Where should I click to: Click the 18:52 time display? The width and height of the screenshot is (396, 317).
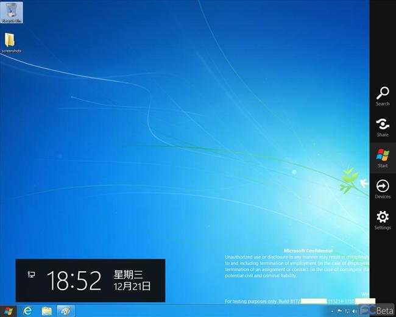pyautogui.click(x=74, y=280)
